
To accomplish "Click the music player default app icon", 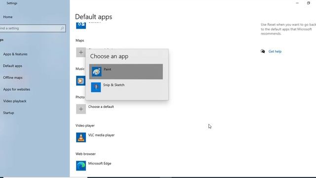I will click(x=80, y=81).
